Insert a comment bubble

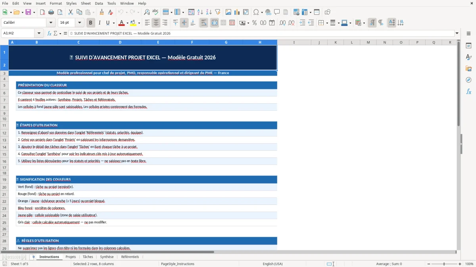click(x=277, y=12)
